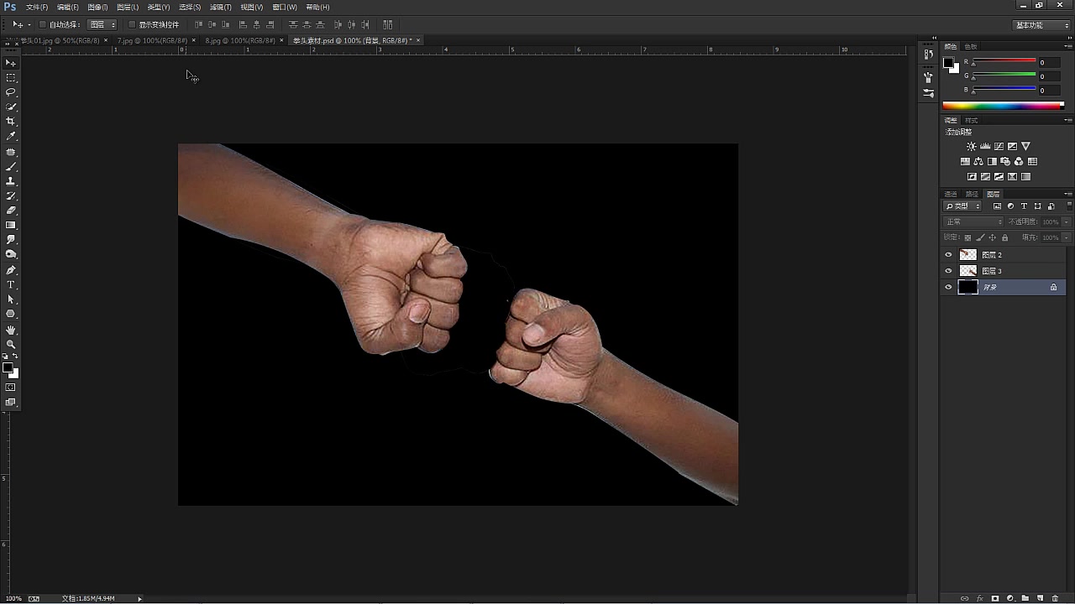Add a Color Balance adjustment
This screenshot has width=1075, height=604.
tap(978, 161)
